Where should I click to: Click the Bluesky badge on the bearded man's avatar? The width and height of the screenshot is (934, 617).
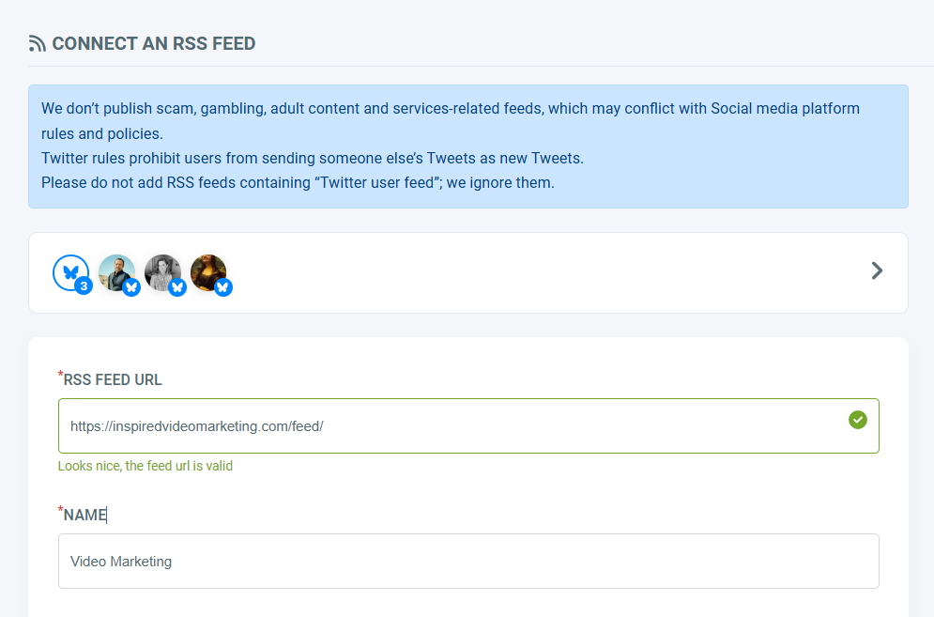130,288
